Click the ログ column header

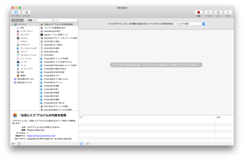click(x=147, y=117)
